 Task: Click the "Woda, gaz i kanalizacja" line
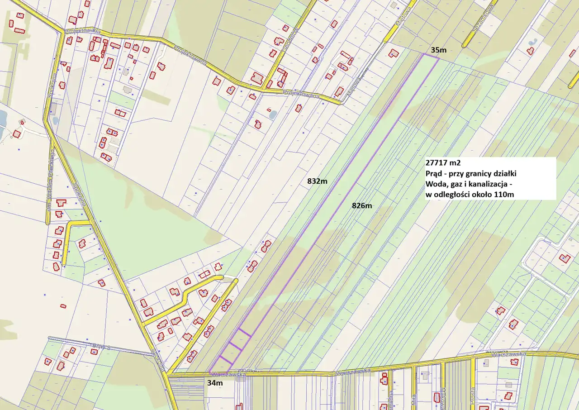(470, 184)
